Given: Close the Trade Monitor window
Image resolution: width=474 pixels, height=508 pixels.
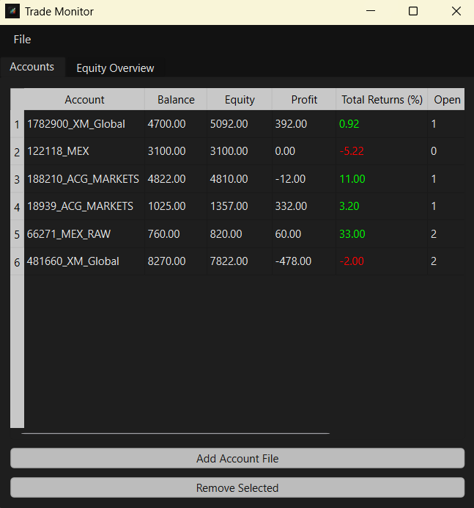Looking at the screenshot, I should [456, 11].
